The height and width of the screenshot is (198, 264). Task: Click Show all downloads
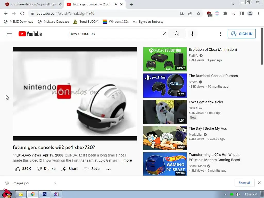coord(244,183)
